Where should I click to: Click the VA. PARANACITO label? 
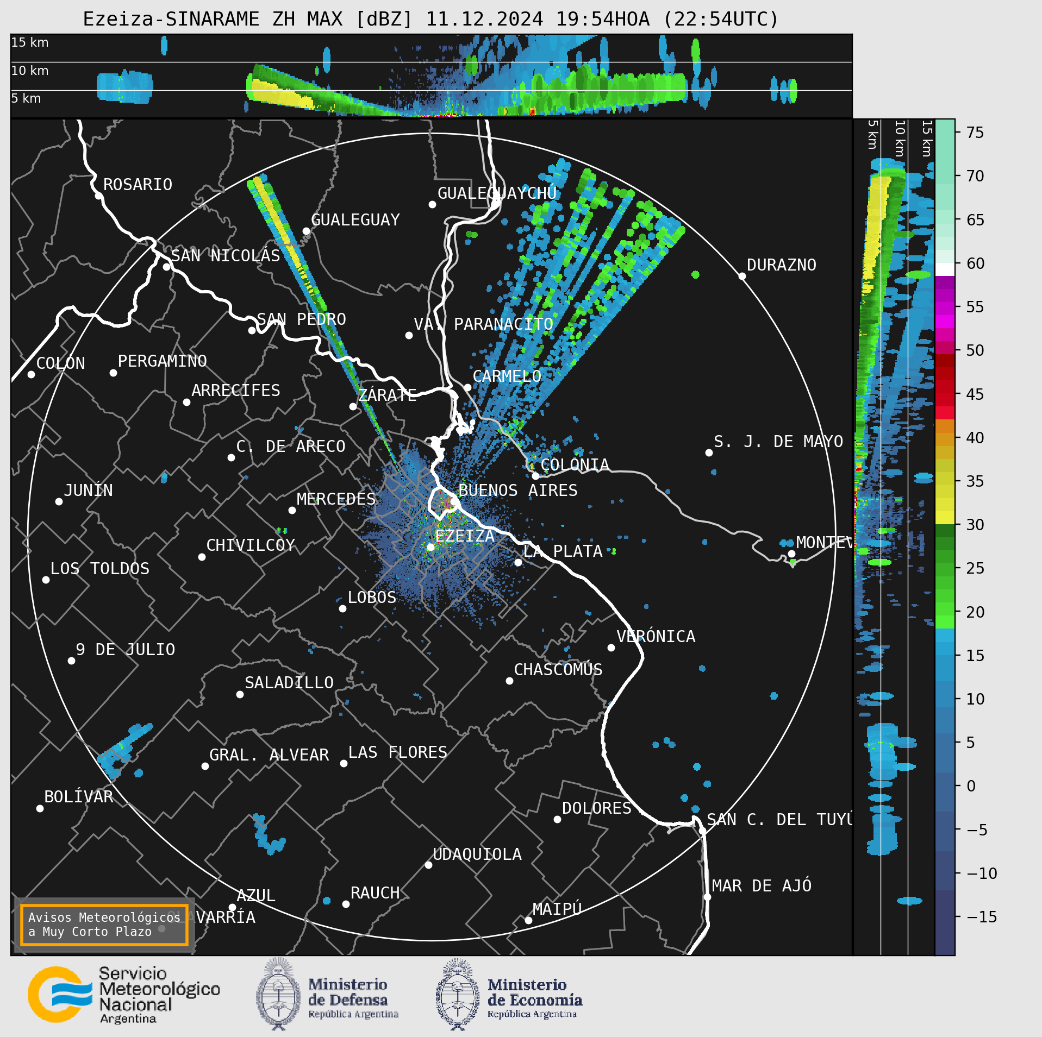484,324
